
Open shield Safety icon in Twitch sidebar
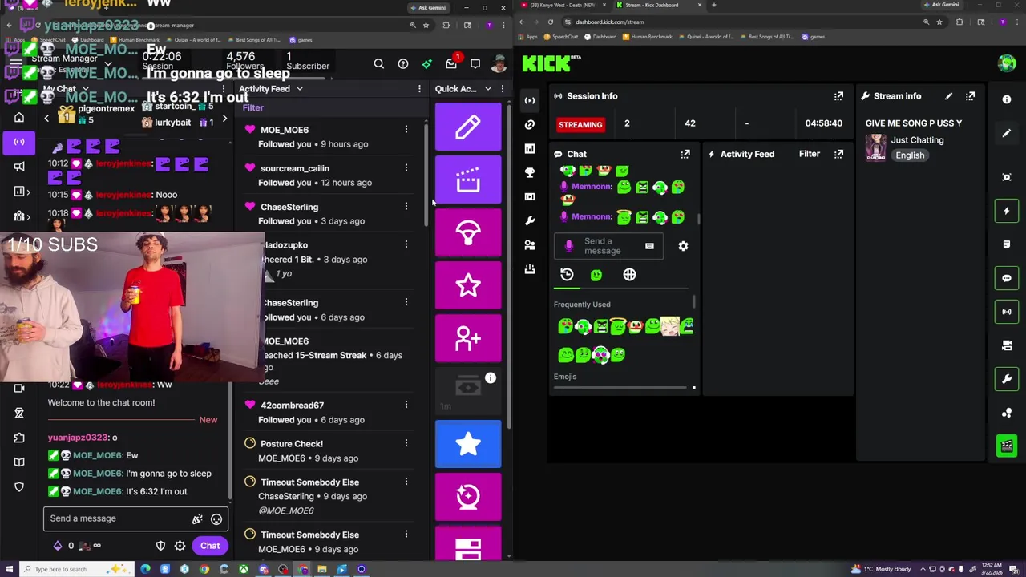click(19, 487)
